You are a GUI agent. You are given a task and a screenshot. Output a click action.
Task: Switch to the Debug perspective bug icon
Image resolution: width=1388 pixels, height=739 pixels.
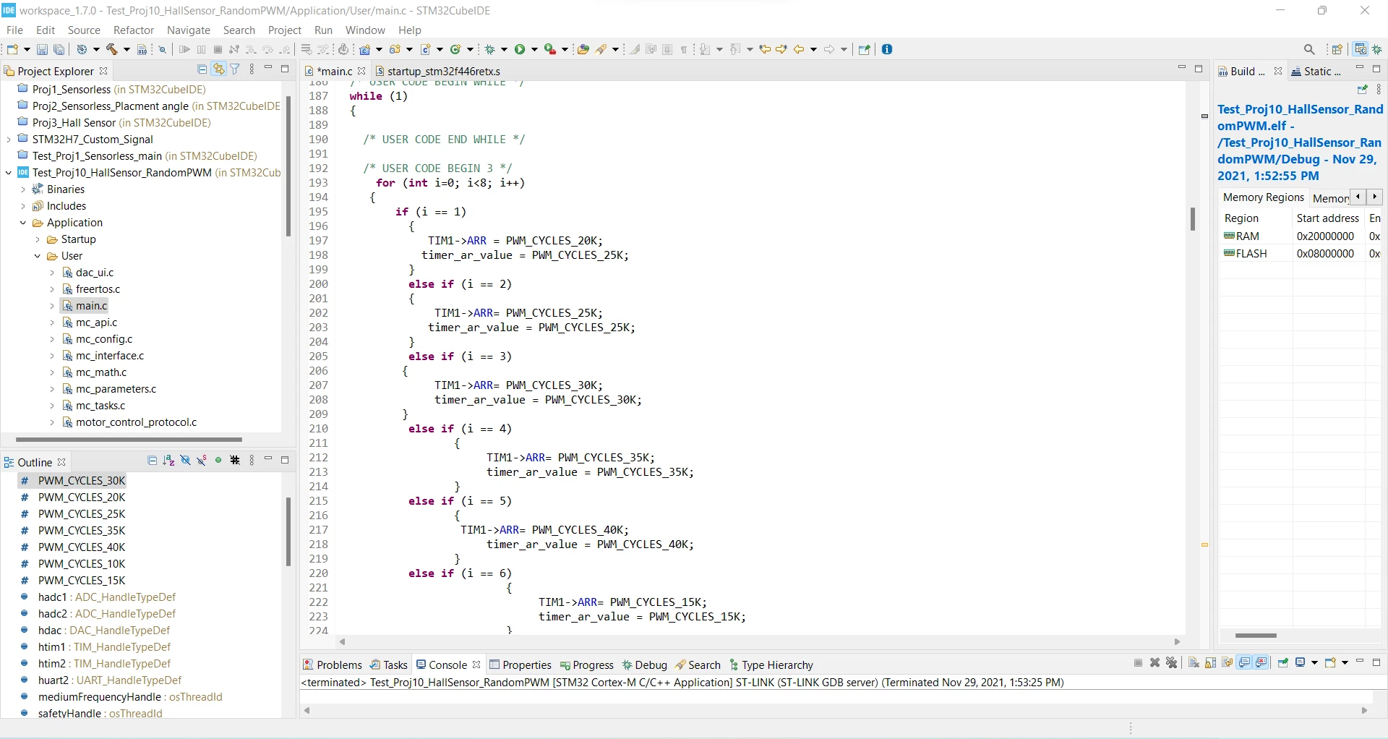point(1377,49)
